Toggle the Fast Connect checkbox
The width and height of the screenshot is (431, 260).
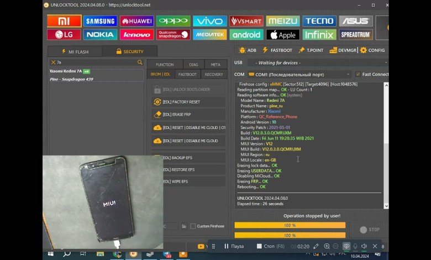pos(358,74)
